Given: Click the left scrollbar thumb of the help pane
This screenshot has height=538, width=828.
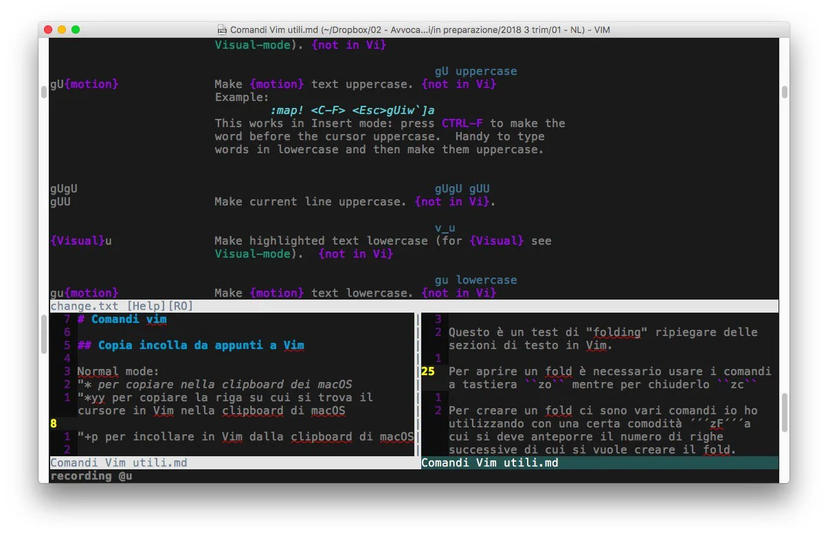Looking at the screenshot, I should [44, 92].
